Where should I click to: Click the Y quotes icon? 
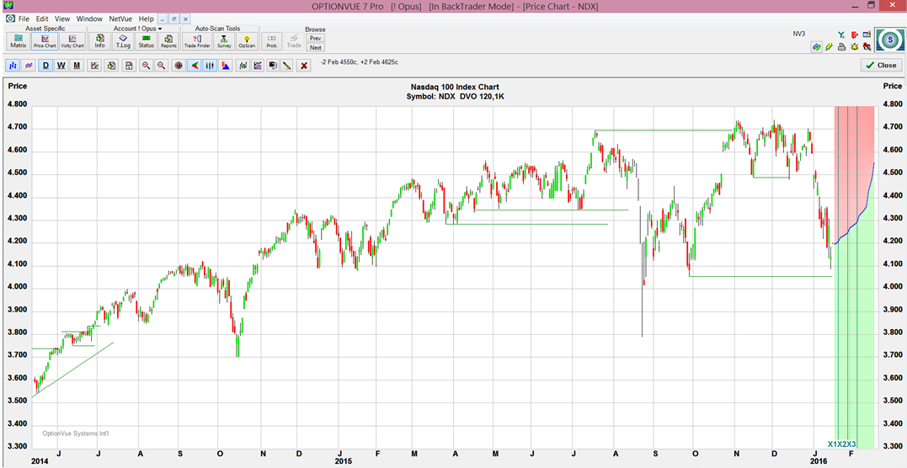pos(841,35)
